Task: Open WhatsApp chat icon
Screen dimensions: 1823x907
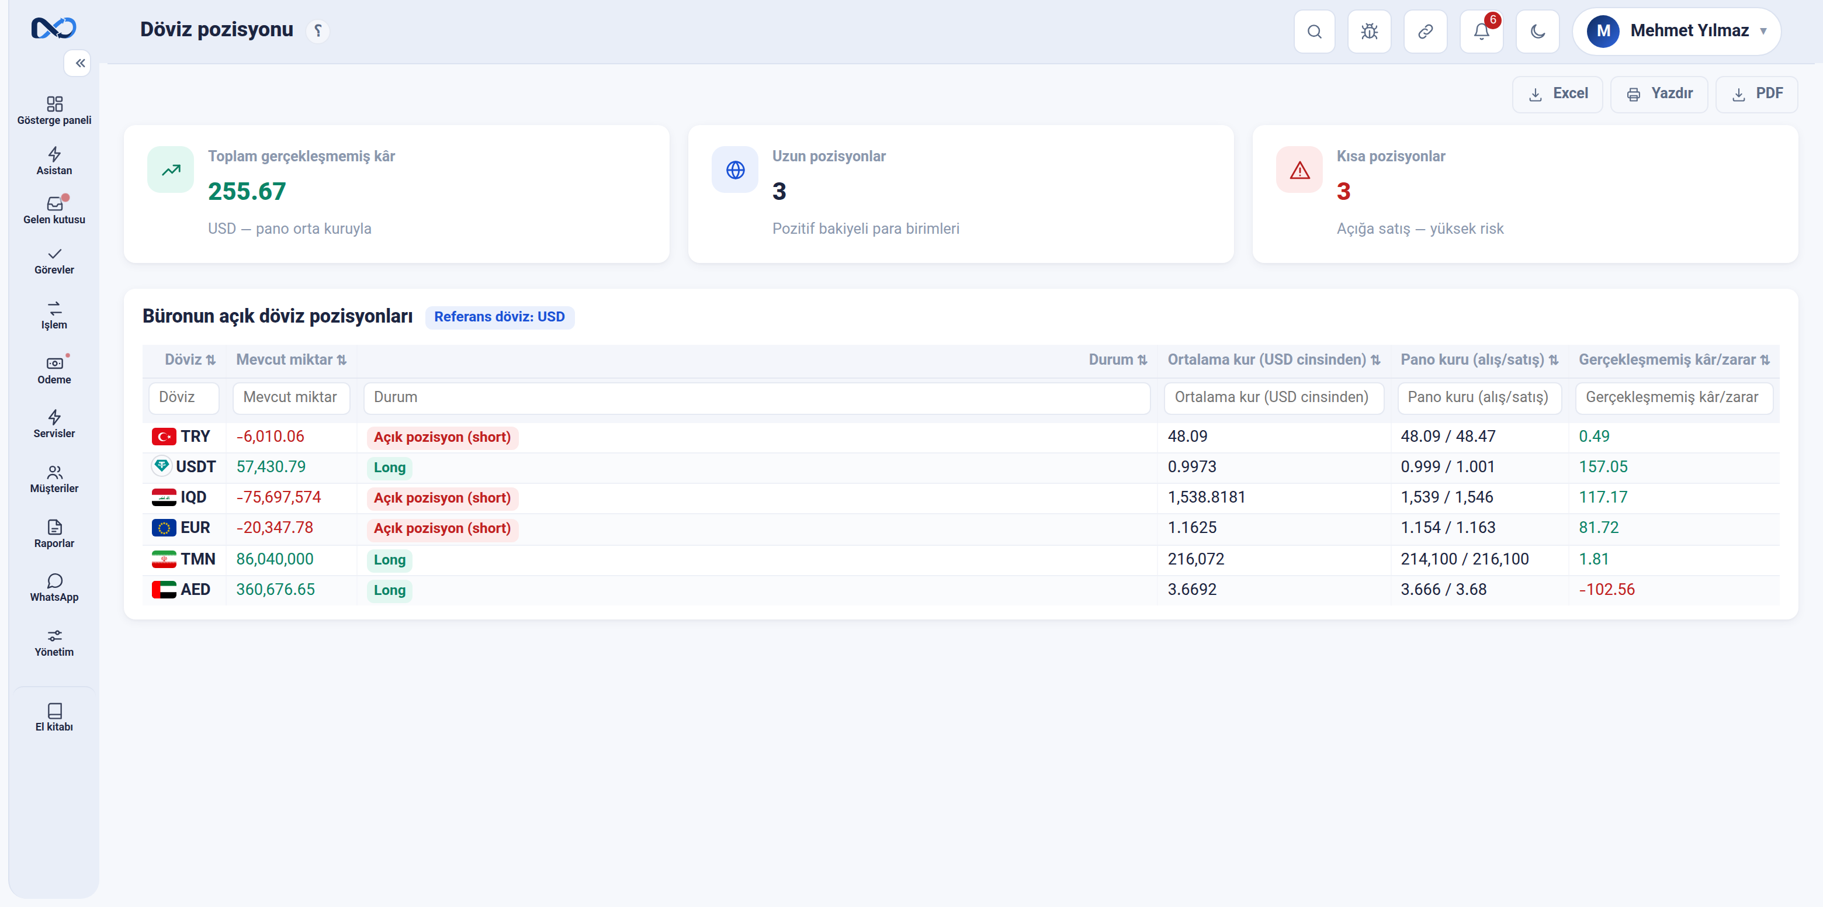Action: [x=54, y=588]
